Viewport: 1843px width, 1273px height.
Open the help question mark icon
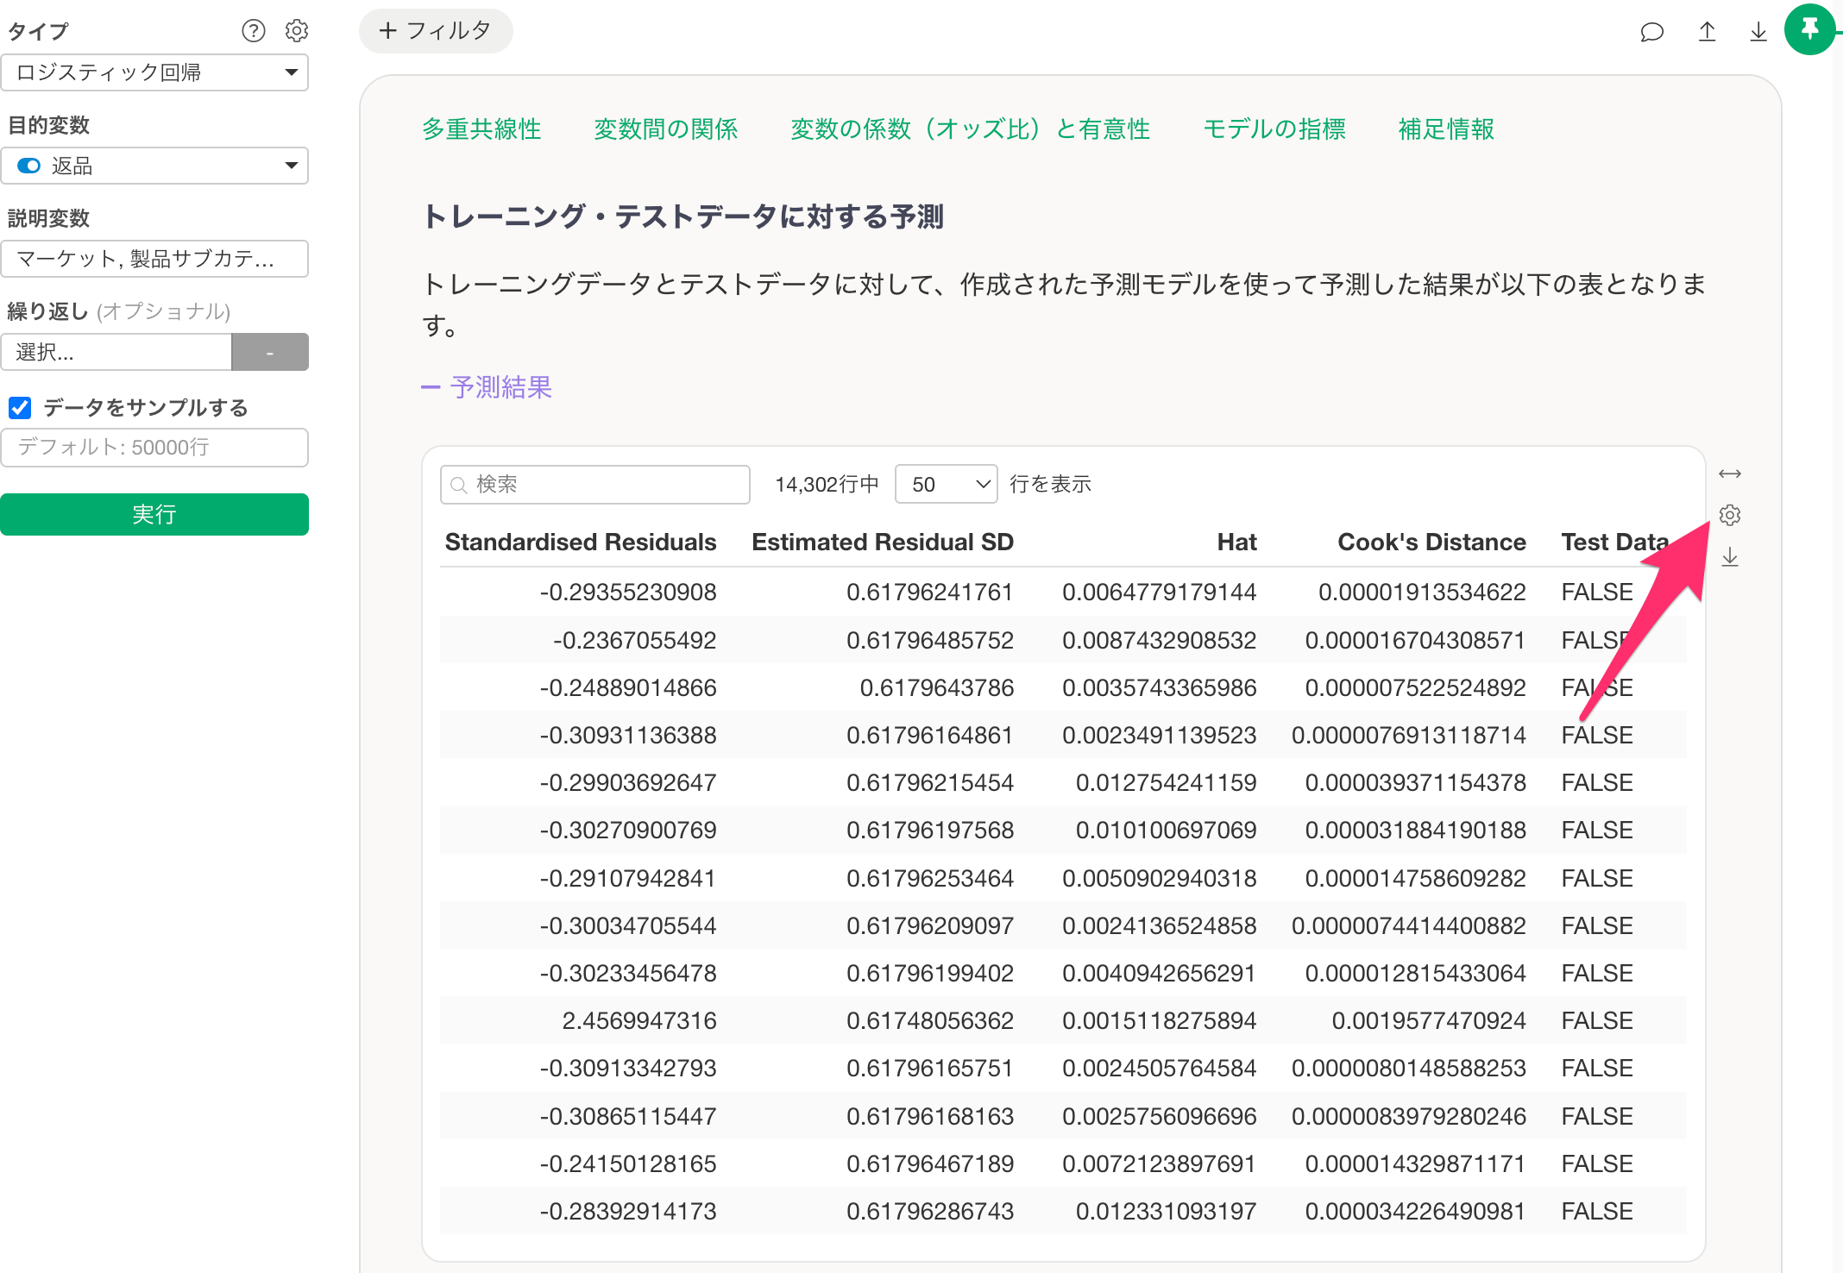(253, 31)
